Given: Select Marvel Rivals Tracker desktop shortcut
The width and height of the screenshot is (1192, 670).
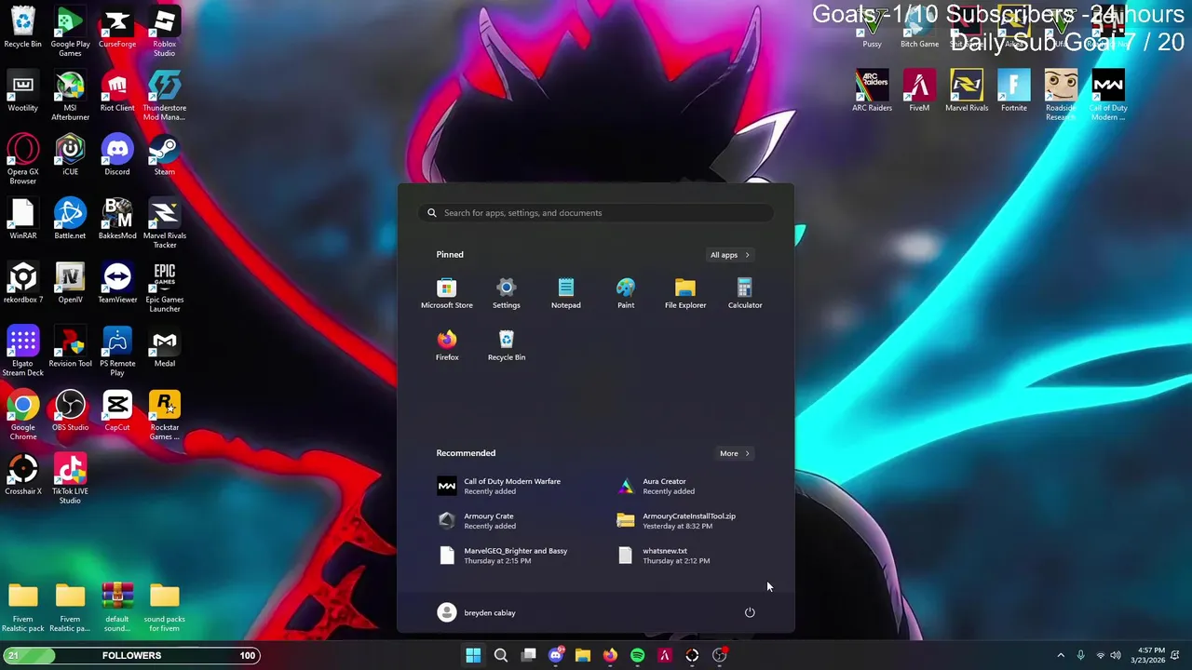Looking at the screenshot, I should coord(165,223).
